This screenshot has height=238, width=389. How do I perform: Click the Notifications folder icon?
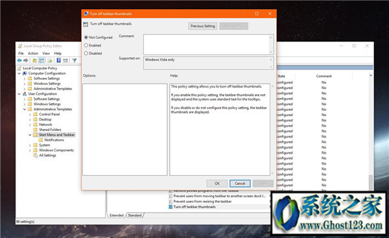point(41,140)
